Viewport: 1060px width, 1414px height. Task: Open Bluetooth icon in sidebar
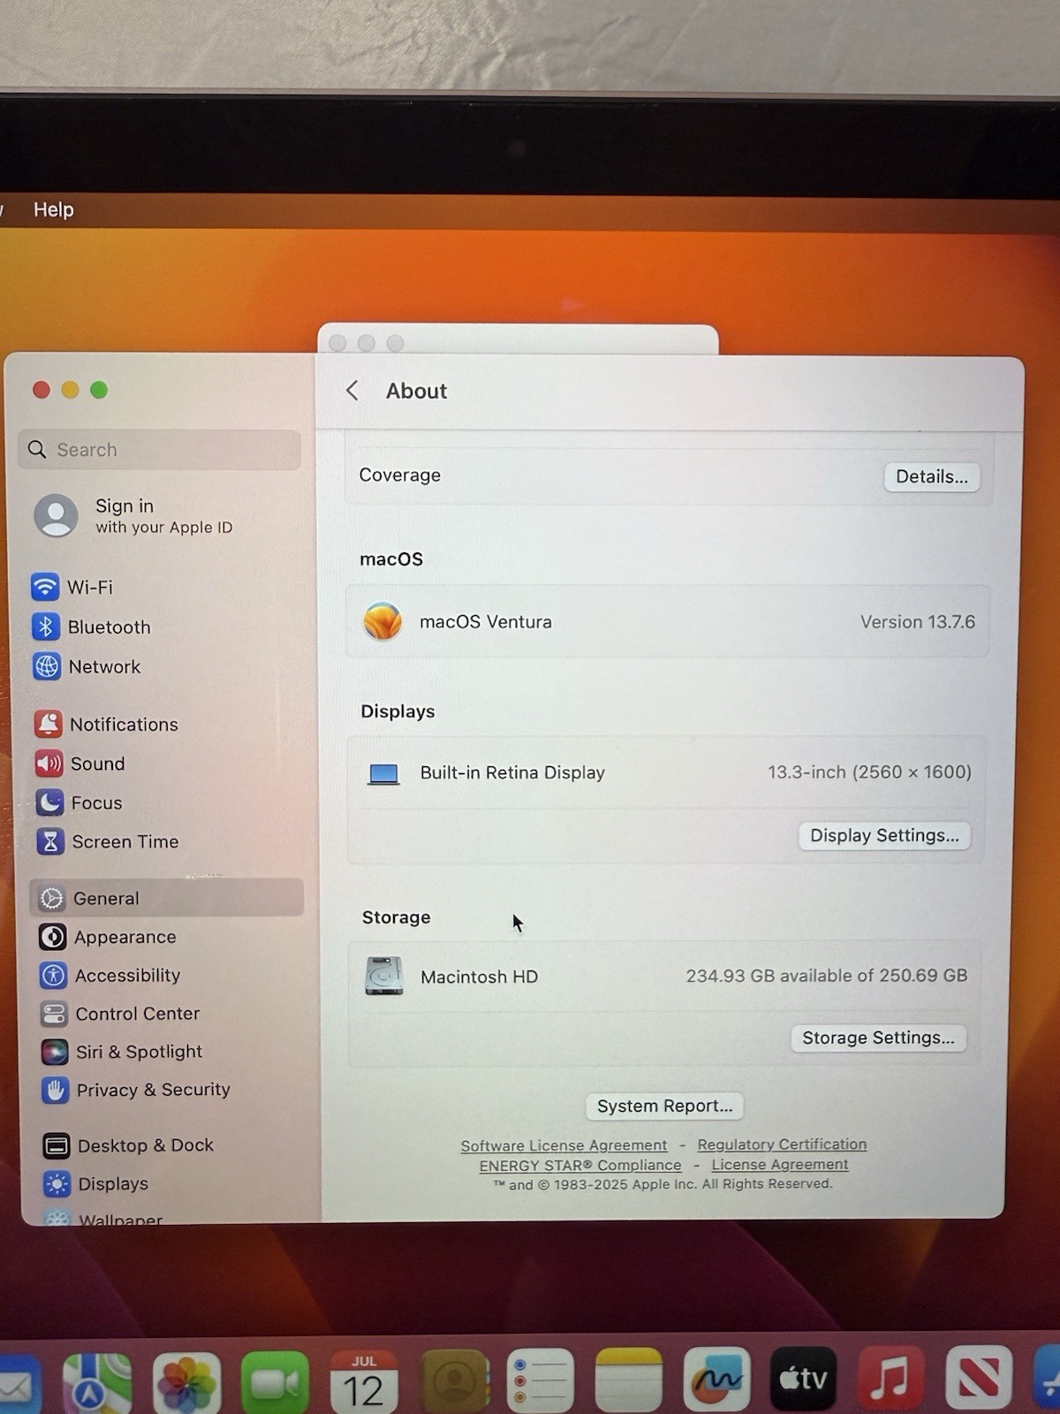(46, 627)
